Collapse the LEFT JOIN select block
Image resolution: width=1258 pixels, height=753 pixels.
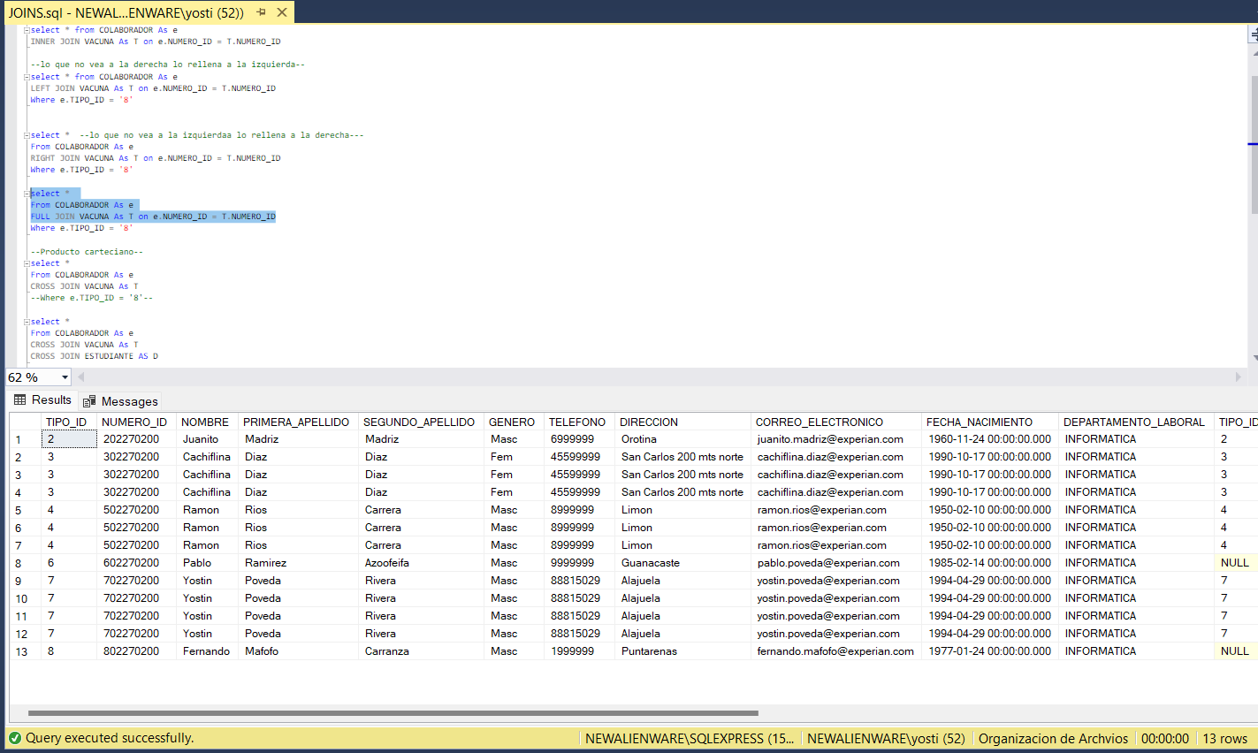(27, 77)
